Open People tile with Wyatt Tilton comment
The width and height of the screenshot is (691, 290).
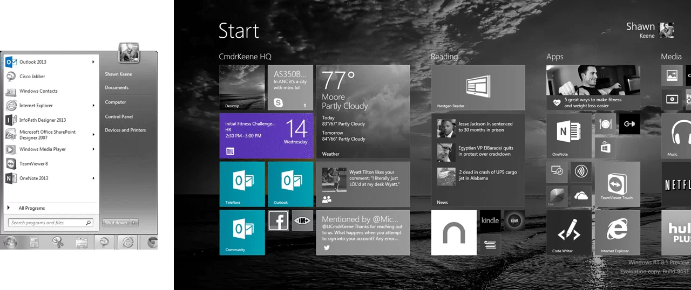click(x=363, y=184)
